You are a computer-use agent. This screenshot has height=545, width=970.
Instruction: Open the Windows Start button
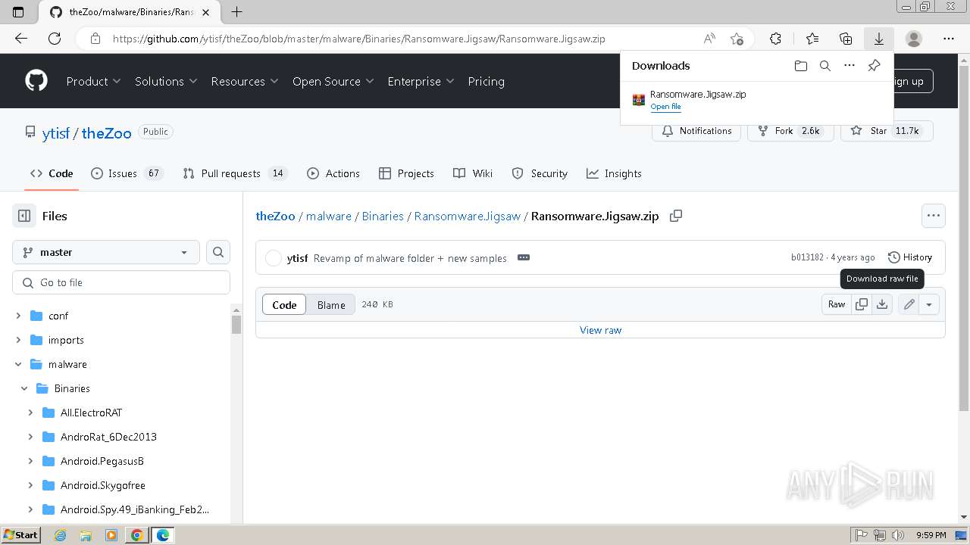click(20, 535)
